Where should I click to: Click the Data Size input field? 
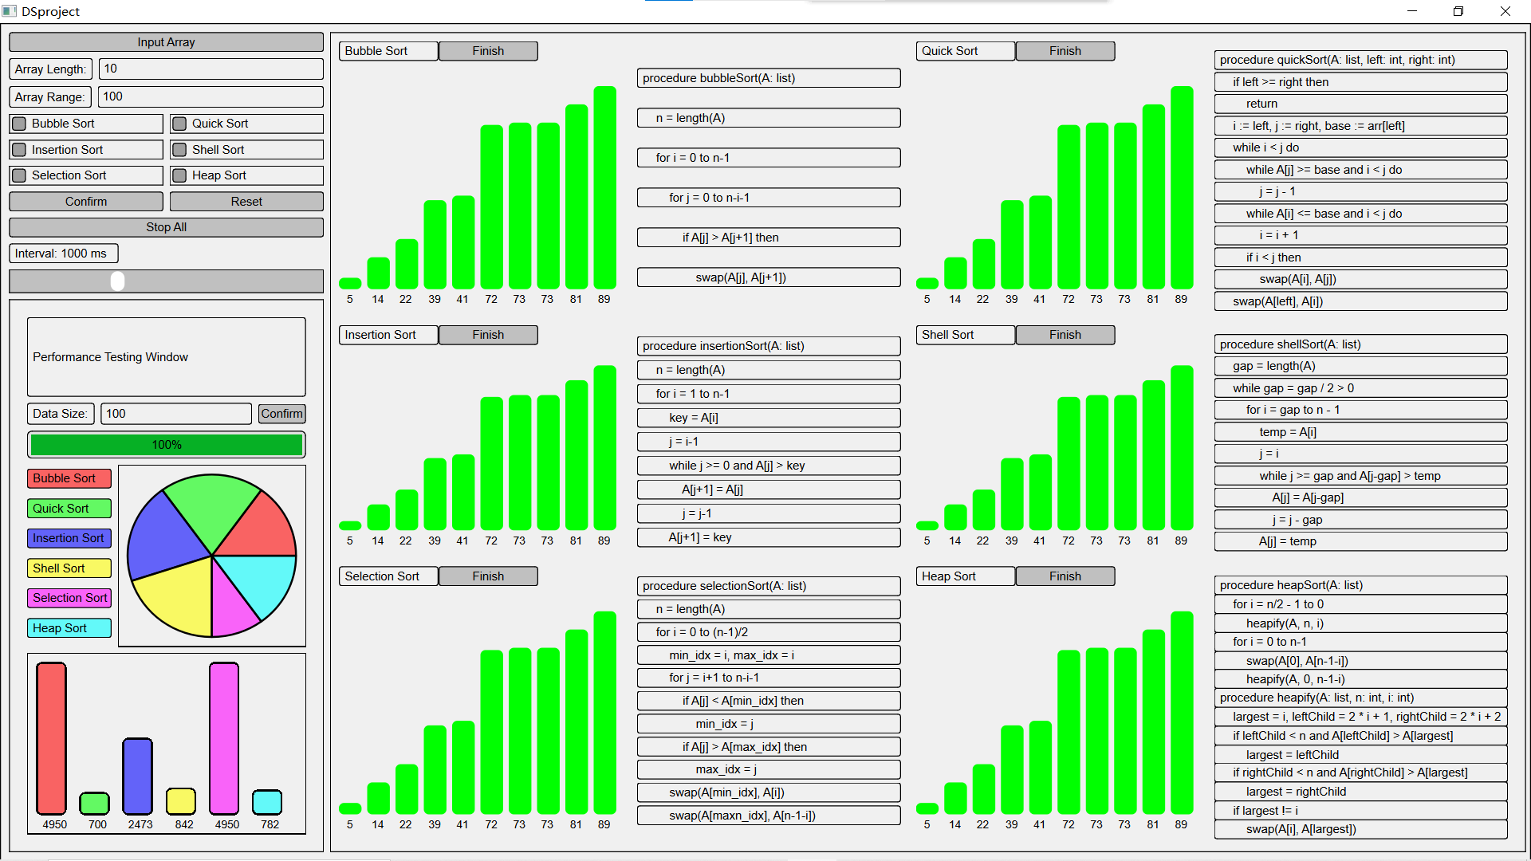[175, 414]
